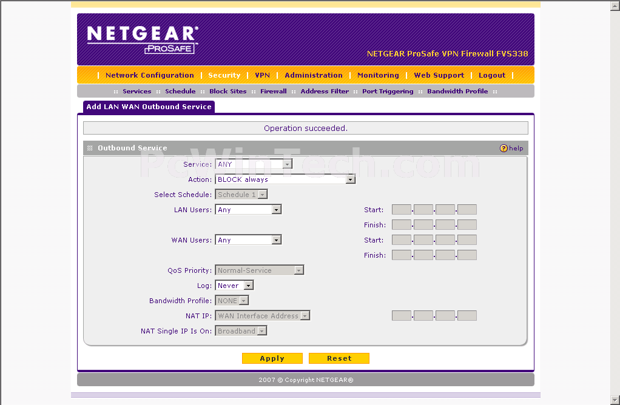This screenshot has width=620, height=405.
Task: Click last octet of NAT IP address field
Action: point(467,316)
